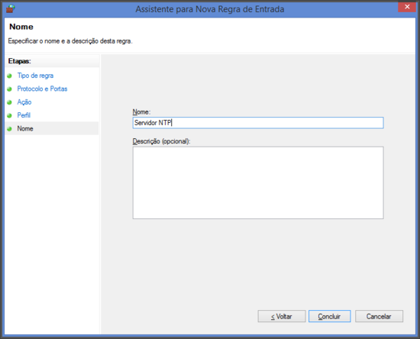420x339 pixels.
Task: Click inside the Descrição (opcional) text area
Action: [258, 182]
